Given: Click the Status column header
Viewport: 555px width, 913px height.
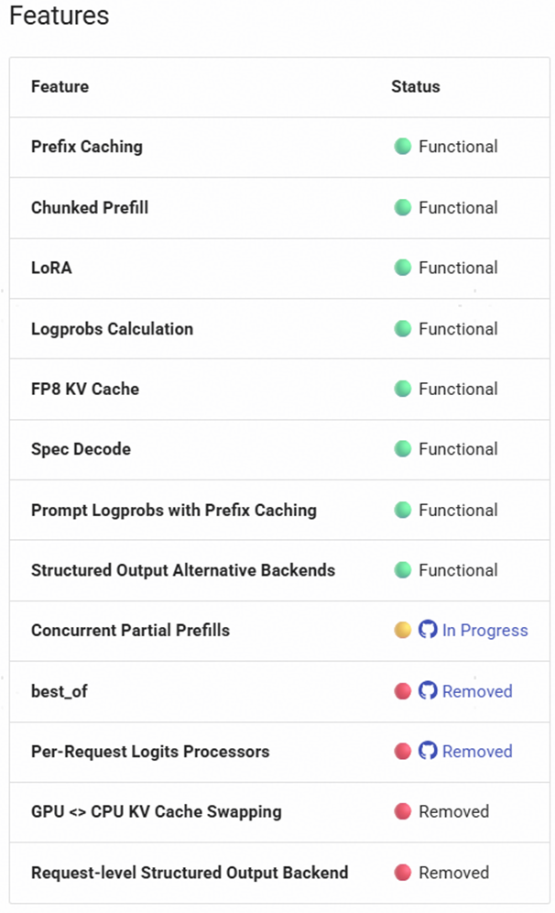Looking at the screenshot, I should (x=416, y=87).
